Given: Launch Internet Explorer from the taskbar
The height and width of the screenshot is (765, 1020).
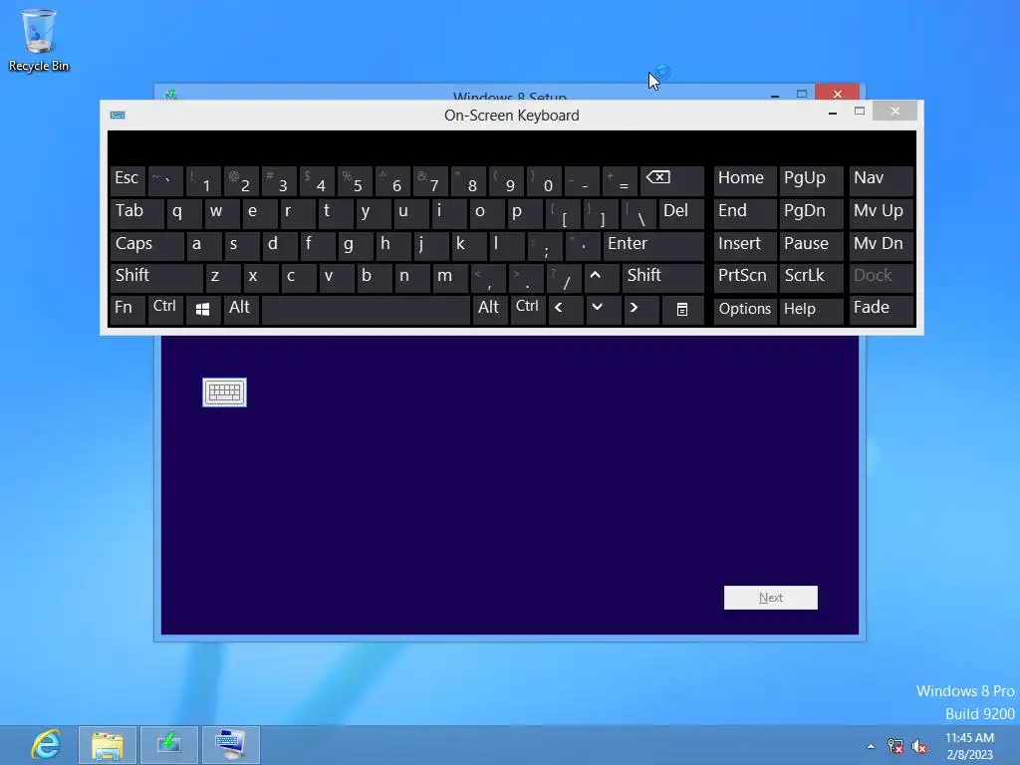Looking at the screenshot, I should (x=46, y=744).
